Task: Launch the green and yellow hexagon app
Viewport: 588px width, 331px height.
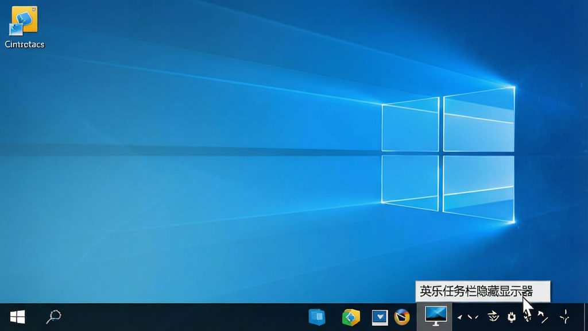Action: 351,317
